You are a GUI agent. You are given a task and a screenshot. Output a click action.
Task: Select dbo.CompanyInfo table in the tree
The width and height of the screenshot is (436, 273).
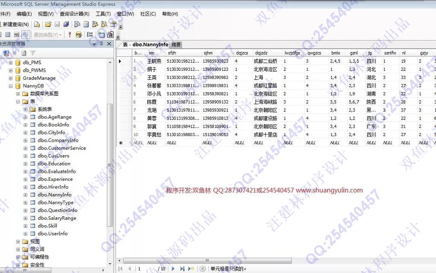point(58,140)
